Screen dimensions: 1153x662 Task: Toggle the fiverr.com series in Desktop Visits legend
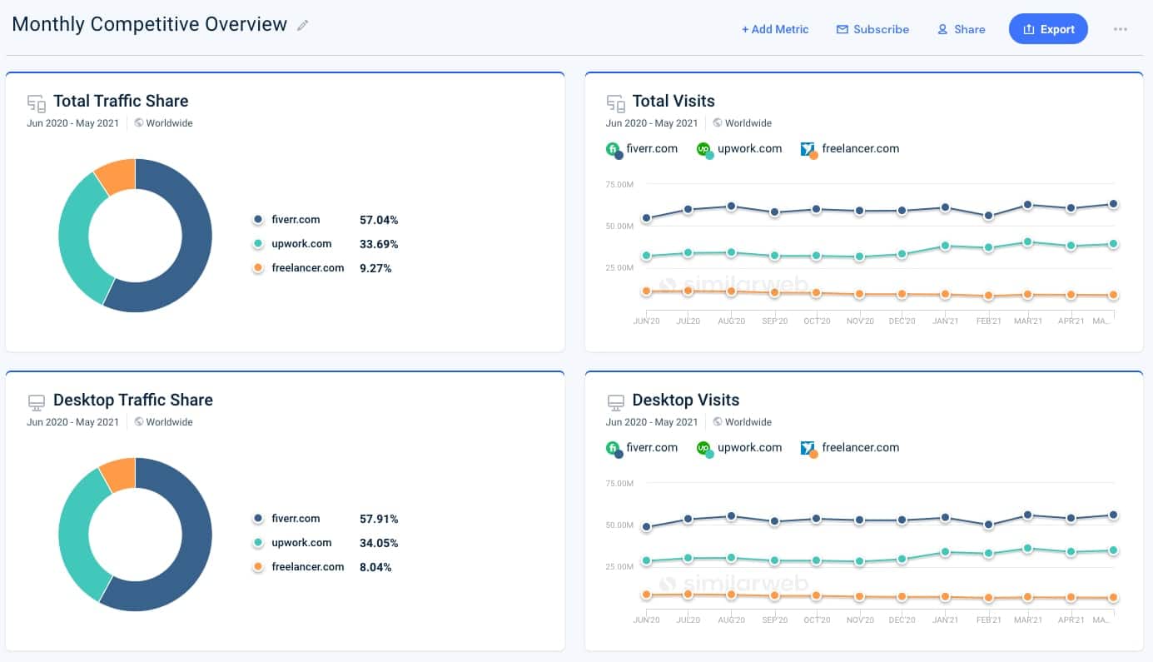click(644, 448)
